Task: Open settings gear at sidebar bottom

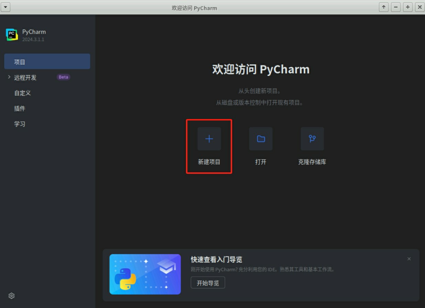Action: coord(11,296)
